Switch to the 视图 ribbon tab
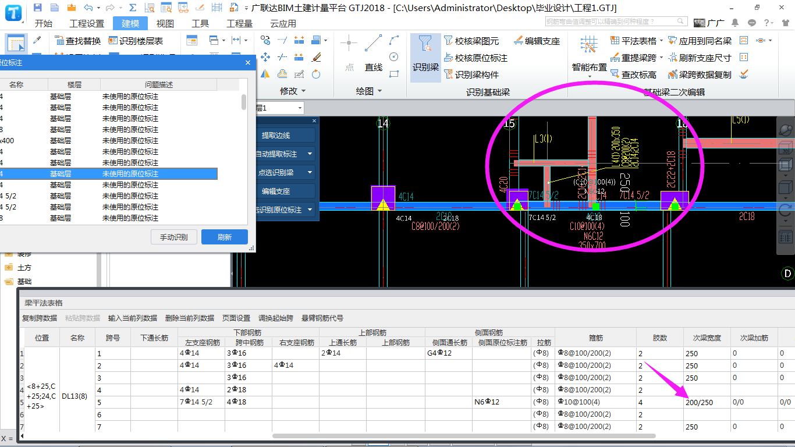This screenshot has height=447, width=795. point(165,23)
